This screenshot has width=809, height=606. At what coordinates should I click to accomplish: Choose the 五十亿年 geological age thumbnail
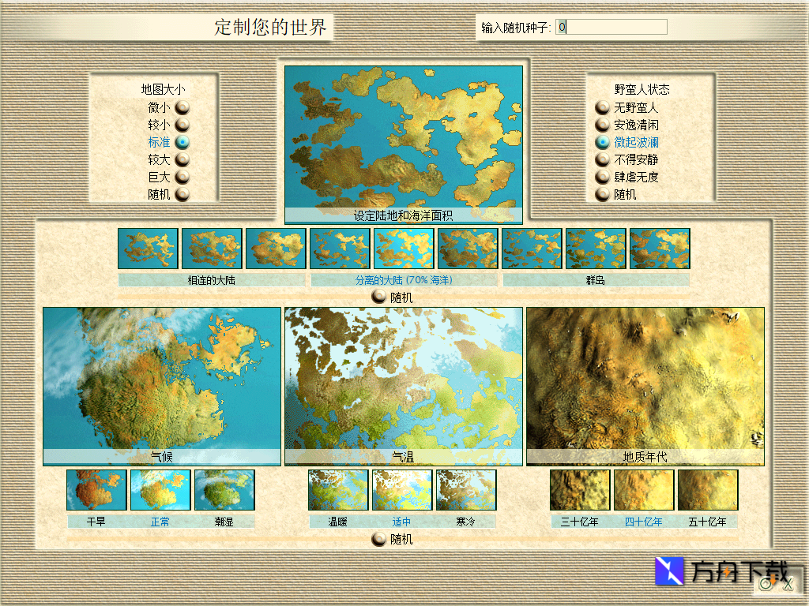coord(708,490)
